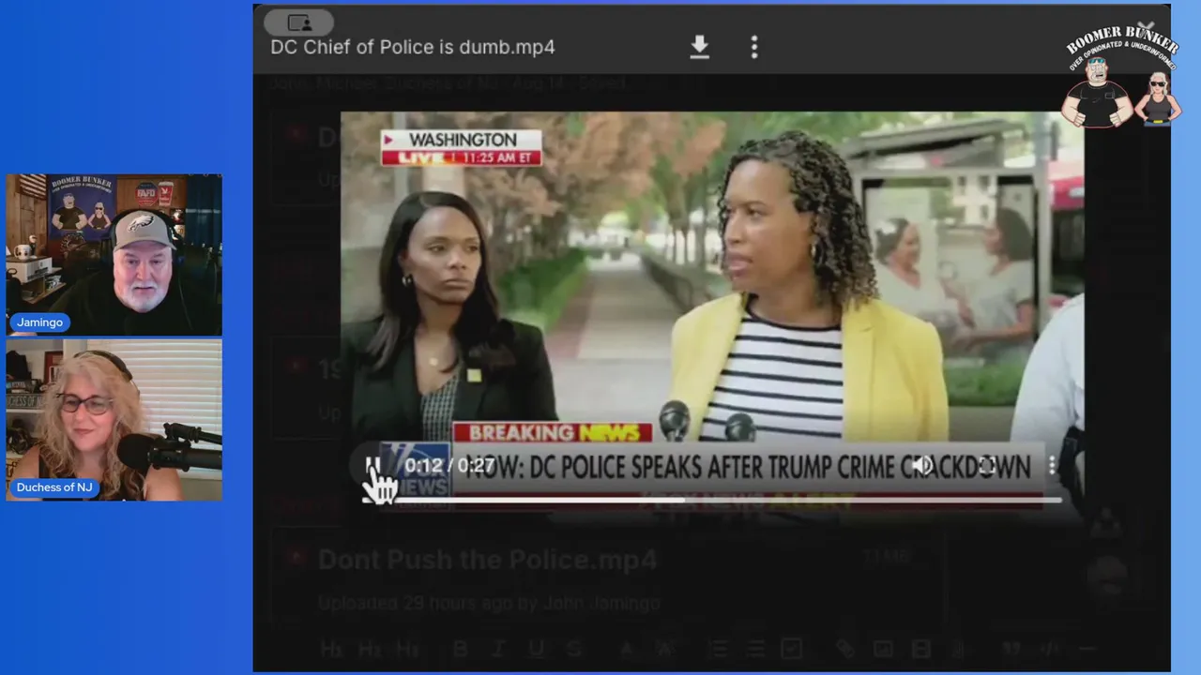Screen dimensions: 1201x675
Task: Pause the video playback
Action: click(372, 466)
